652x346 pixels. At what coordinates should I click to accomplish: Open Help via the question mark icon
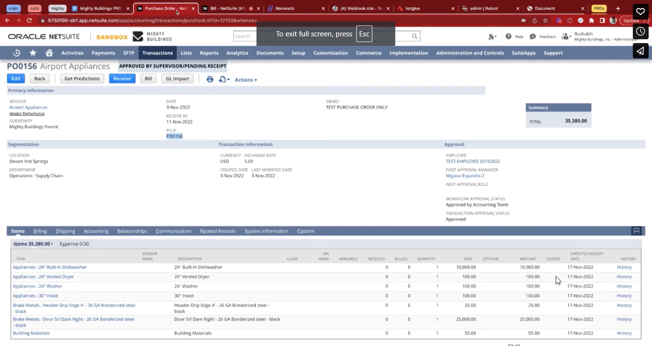click(x=509, y=36)
